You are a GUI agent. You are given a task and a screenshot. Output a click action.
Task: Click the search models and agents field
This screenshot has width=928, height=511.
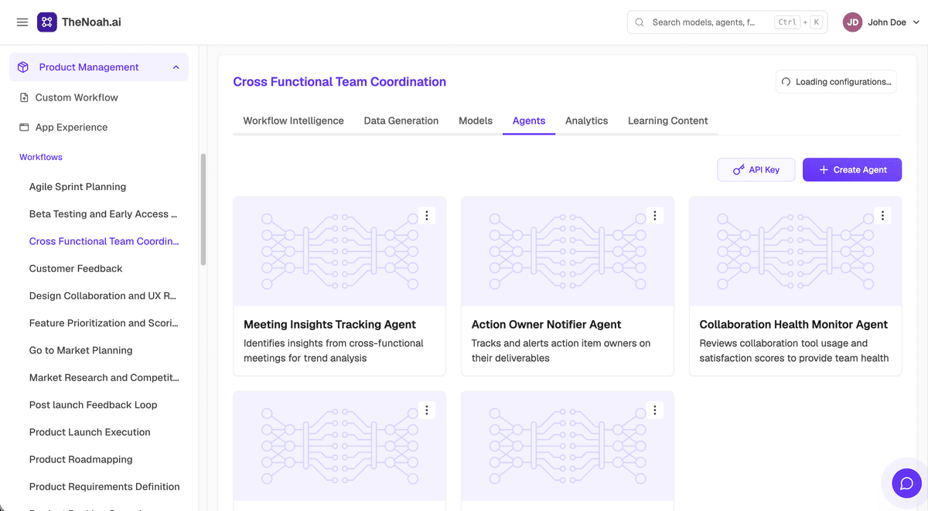click(727, 22)
